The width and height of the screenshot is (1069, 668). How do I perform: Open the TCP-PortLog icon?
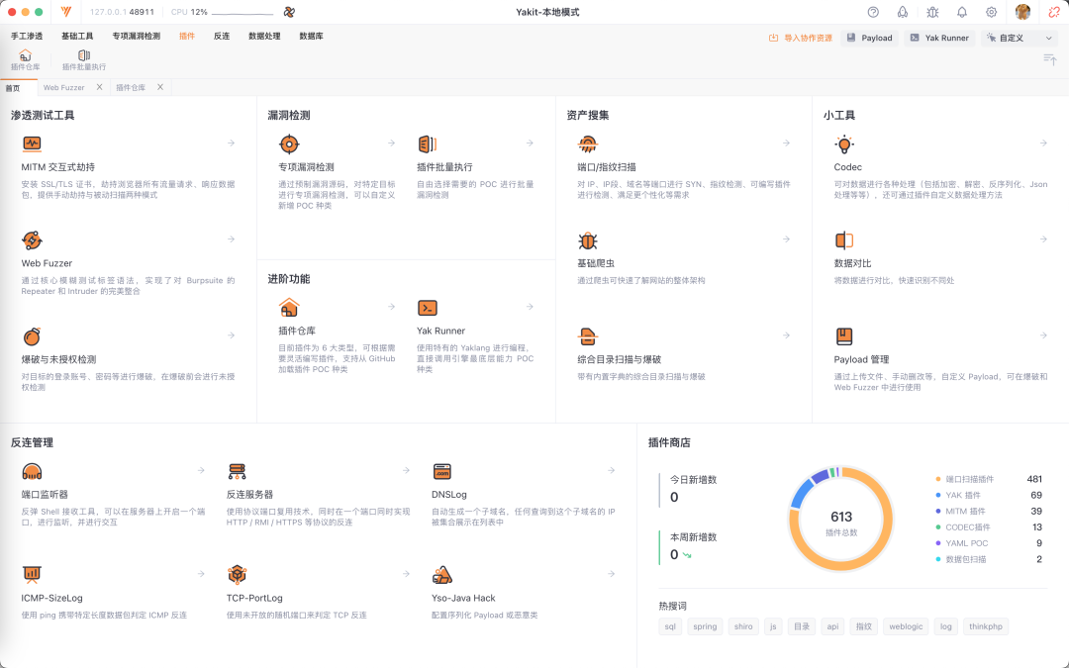[238, 575]
